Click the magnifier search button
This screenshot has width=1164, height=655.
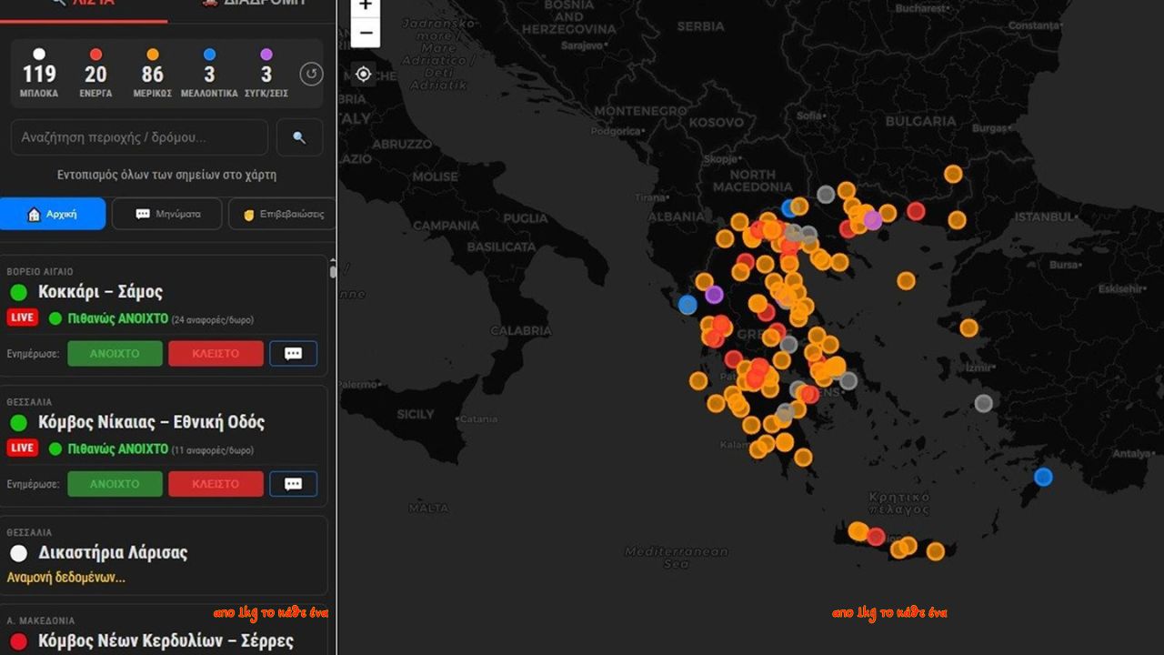pos(299,137)
